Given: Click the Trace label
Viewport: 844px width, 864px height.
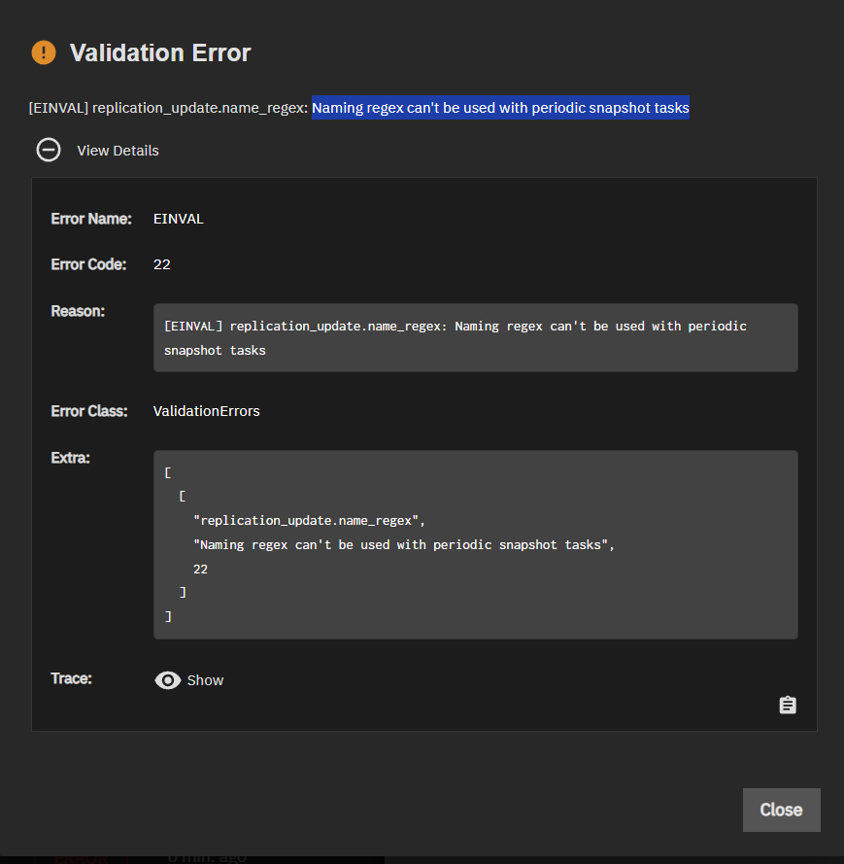Looking at the screenshot, I should coord(71,678).
